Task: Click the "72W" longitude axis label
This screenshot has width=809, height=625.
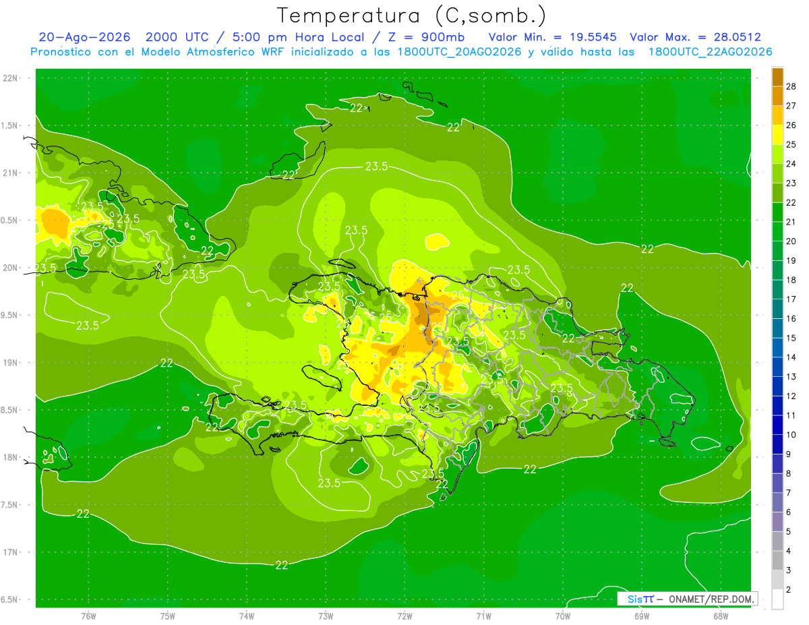Action: (x=404, y=616)
